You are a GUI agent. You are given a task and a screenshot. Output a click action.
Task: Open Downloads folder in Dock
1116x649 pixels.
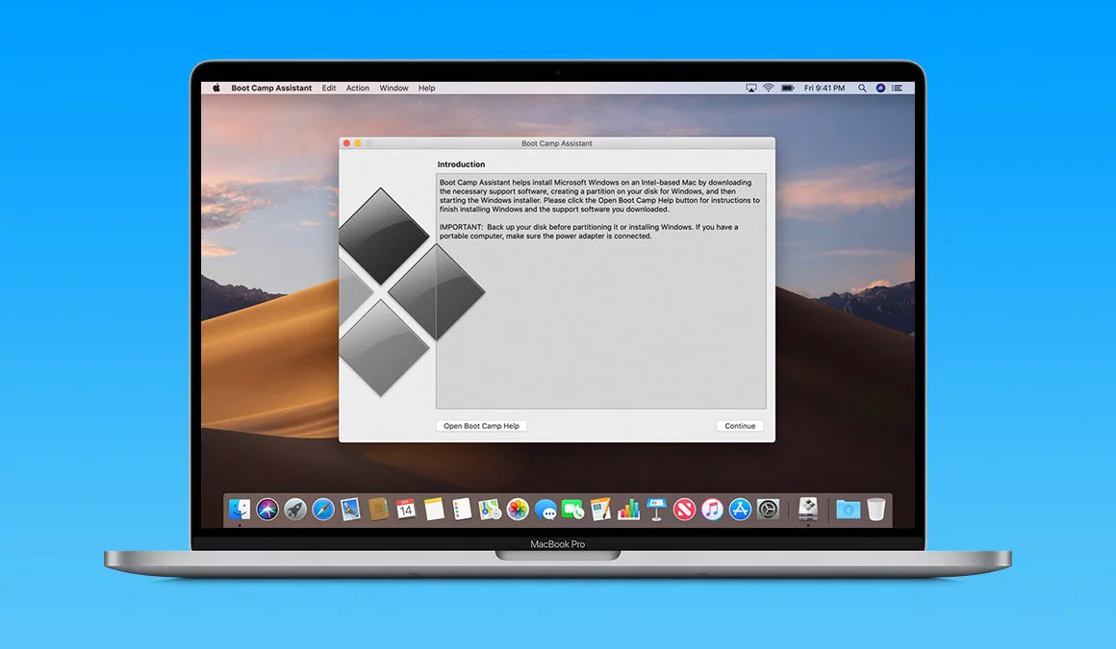click(x=848, y=510)
